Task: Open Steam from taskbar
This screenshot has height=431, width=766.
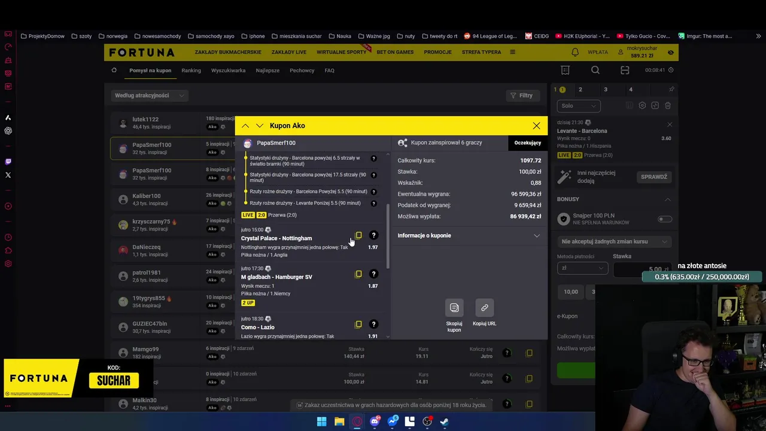Action: [445, 421]
